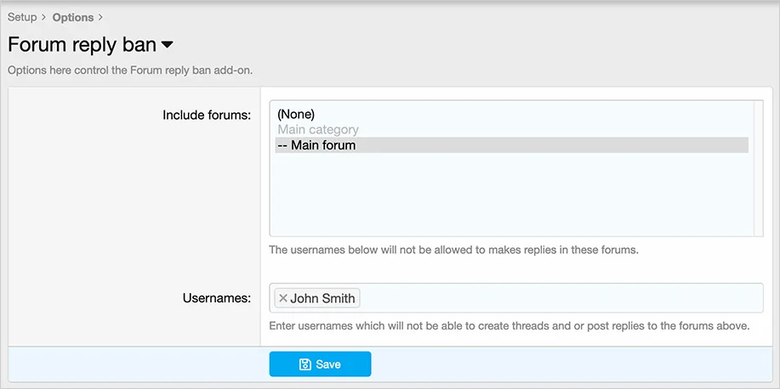The height and width of the screenshot is (389, 780).
Task: Focus the Usernames input field
Action: (561, 298)
